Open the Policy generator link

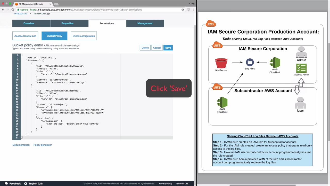(x=43, y=145)
